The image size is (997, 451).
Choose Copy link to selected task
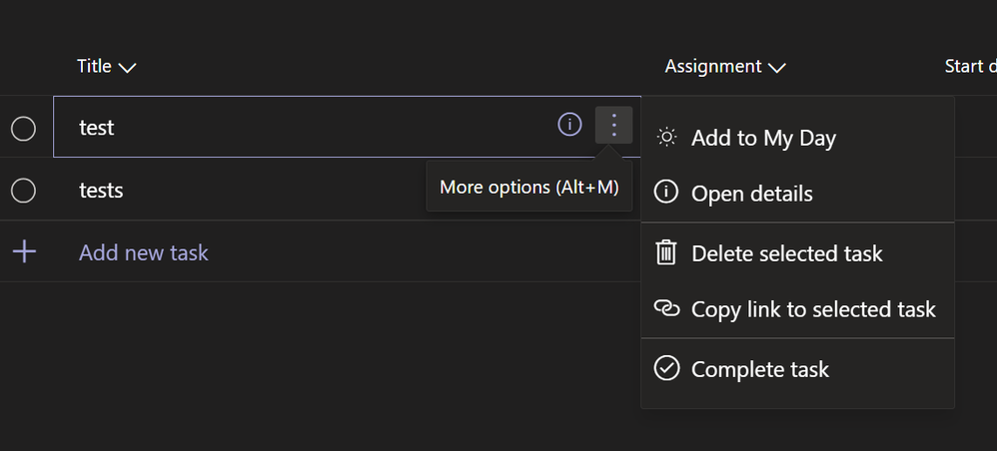pos(813,309)
